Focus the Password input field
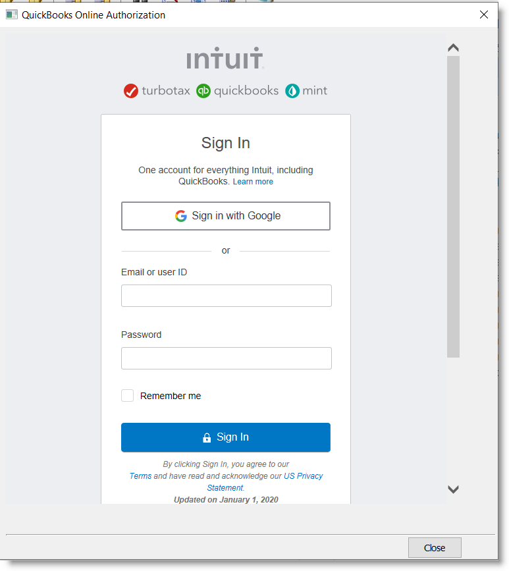This screenshot has height=571, width=509. click(226, 358)
